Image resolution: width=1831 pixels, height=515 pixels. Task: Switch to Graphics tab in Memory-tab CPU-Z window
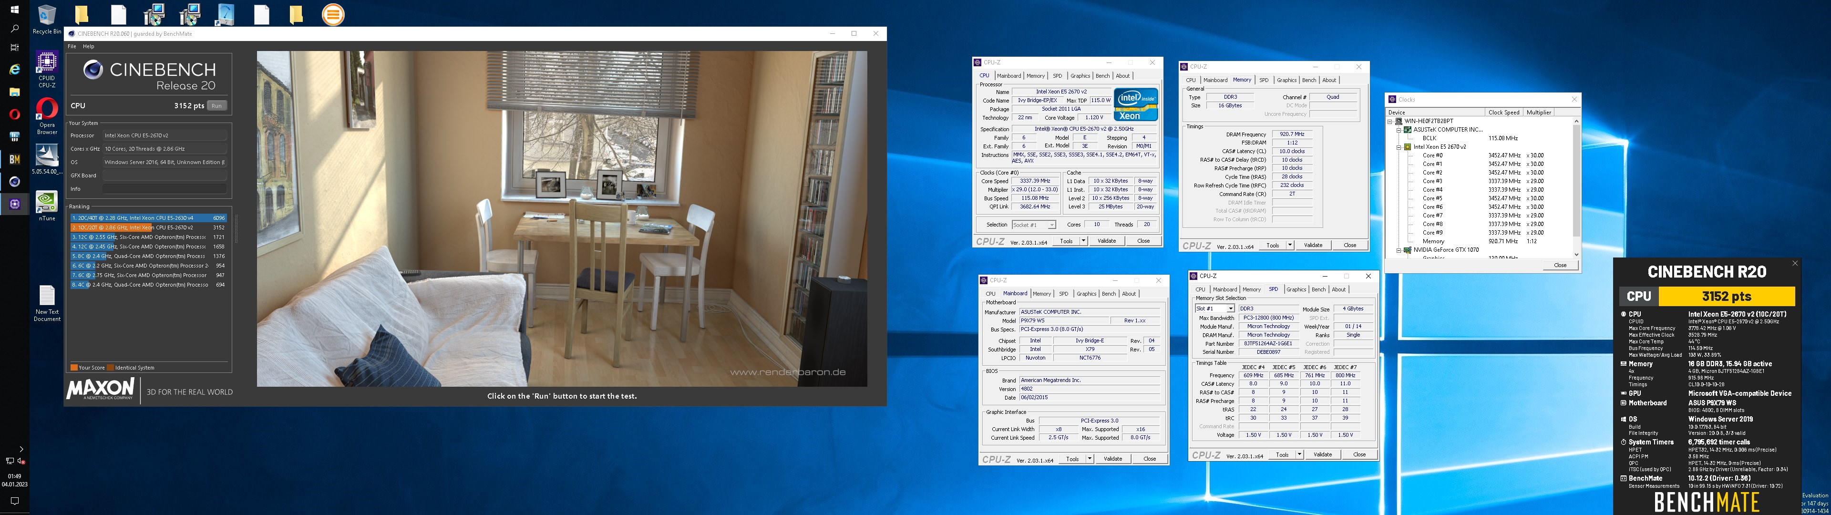coord(1286,80)
